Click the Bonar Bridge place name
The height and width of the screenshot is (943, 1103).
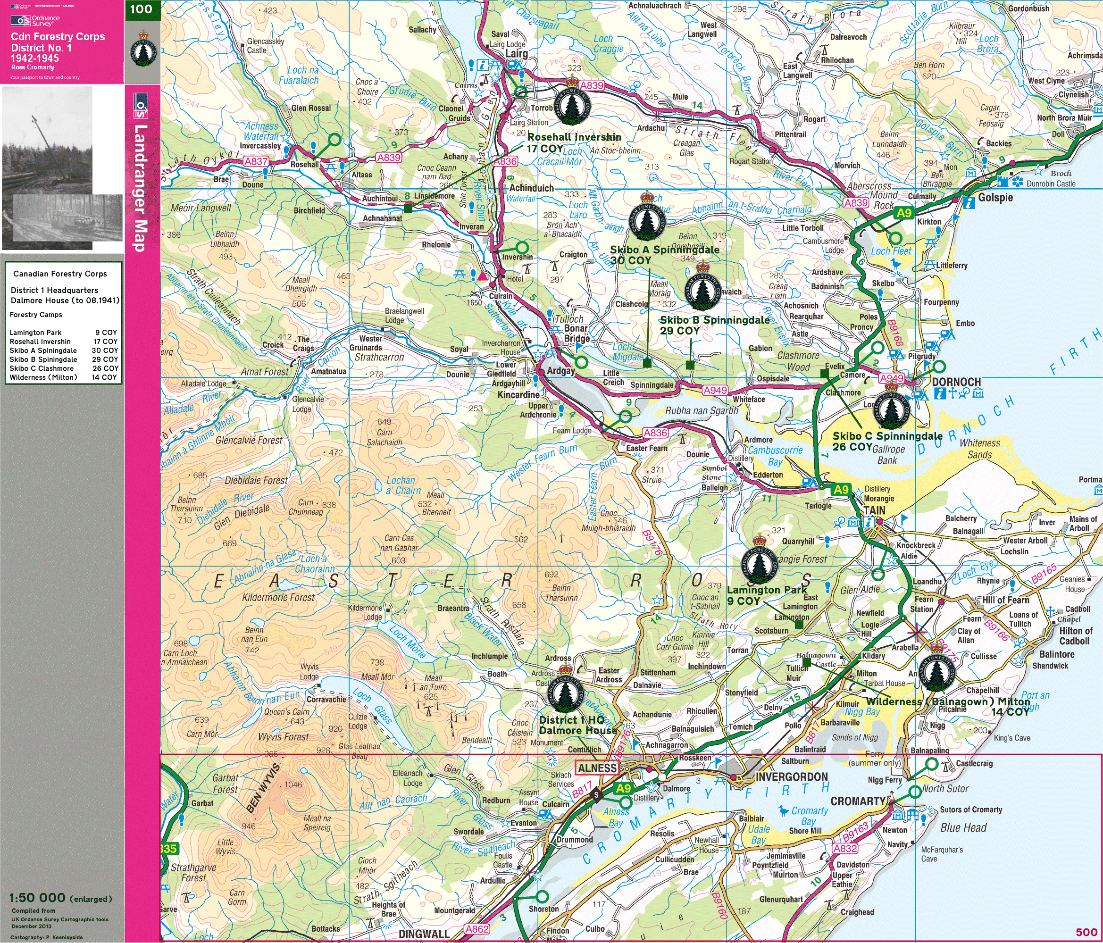click(576, 333)
